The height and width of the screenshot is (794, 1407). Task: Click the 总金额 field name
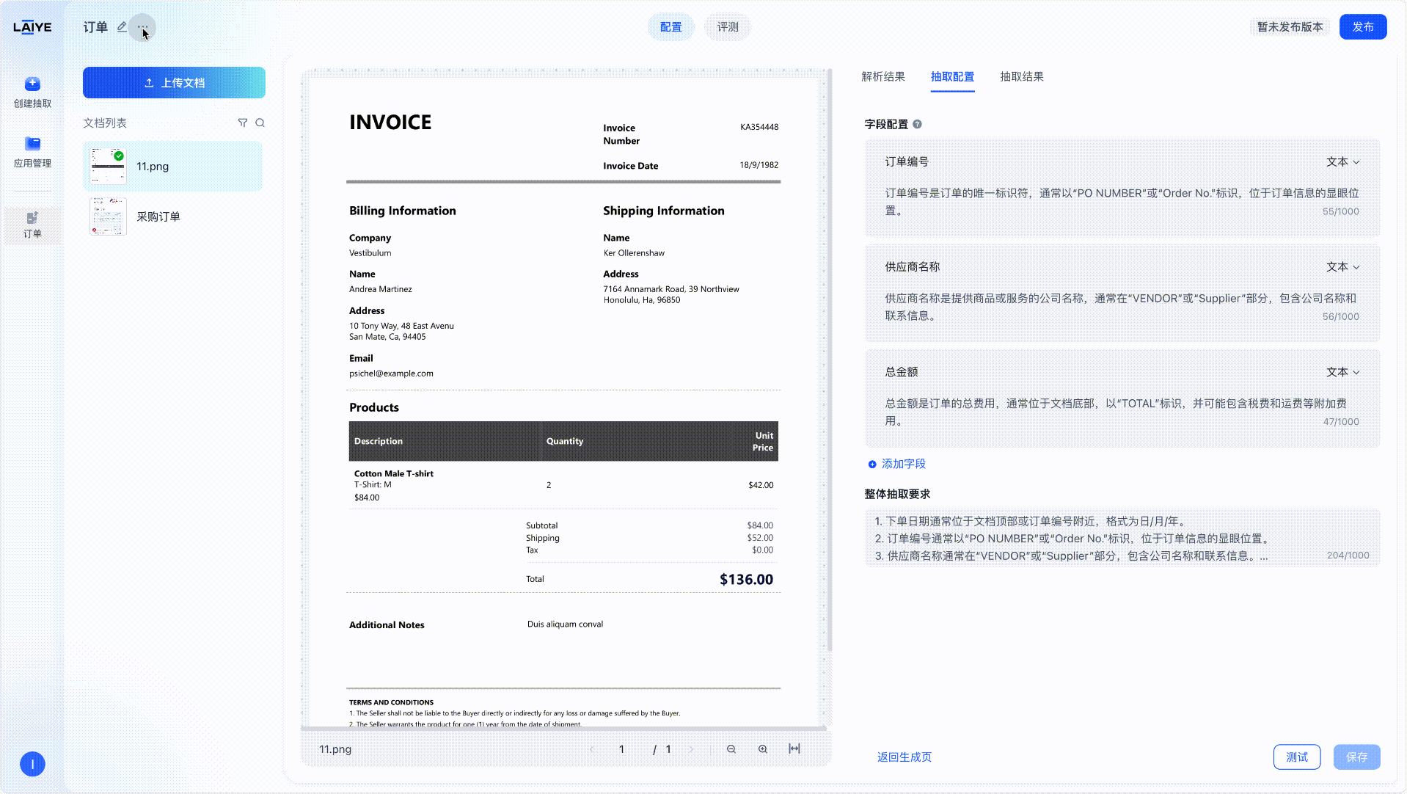point(901,372)
